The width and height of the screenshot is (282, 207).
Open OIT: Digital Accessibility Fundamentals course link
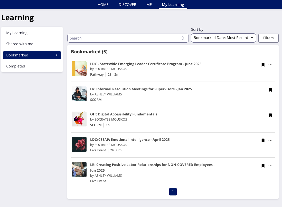coord(124,114)
